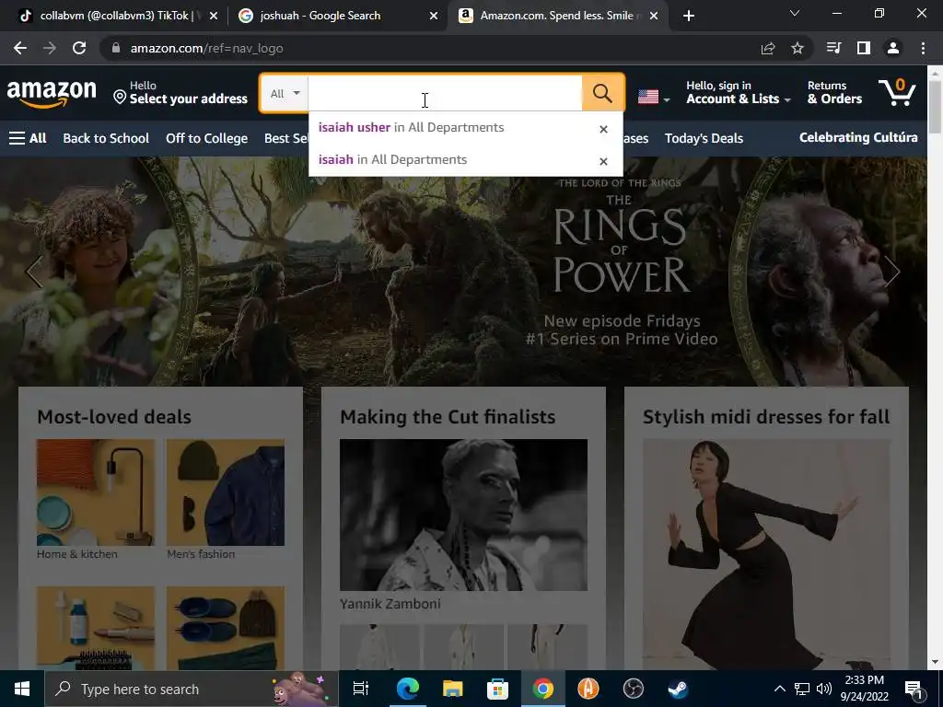Click the orange search magnifier button

pos(602,93)
